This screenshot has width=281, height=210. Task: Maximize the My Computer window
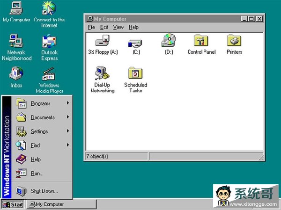tap(251, 19)
